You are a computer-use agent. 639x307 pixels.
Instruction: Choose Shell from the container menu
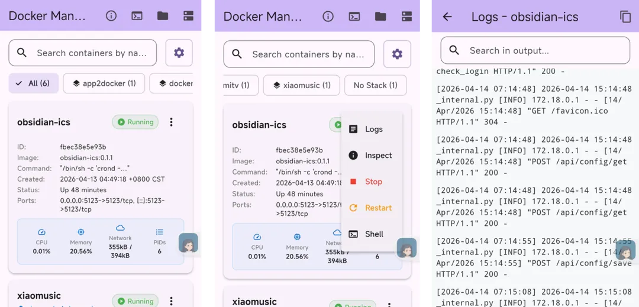[372, 234]
